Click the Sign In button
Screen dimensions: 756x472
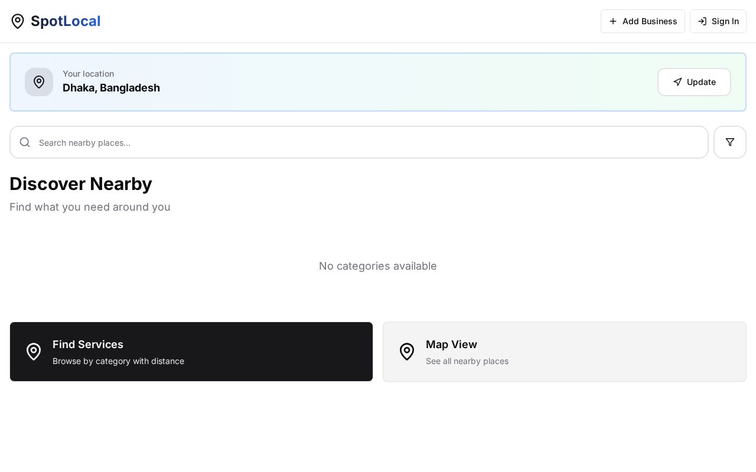point(718,21)
